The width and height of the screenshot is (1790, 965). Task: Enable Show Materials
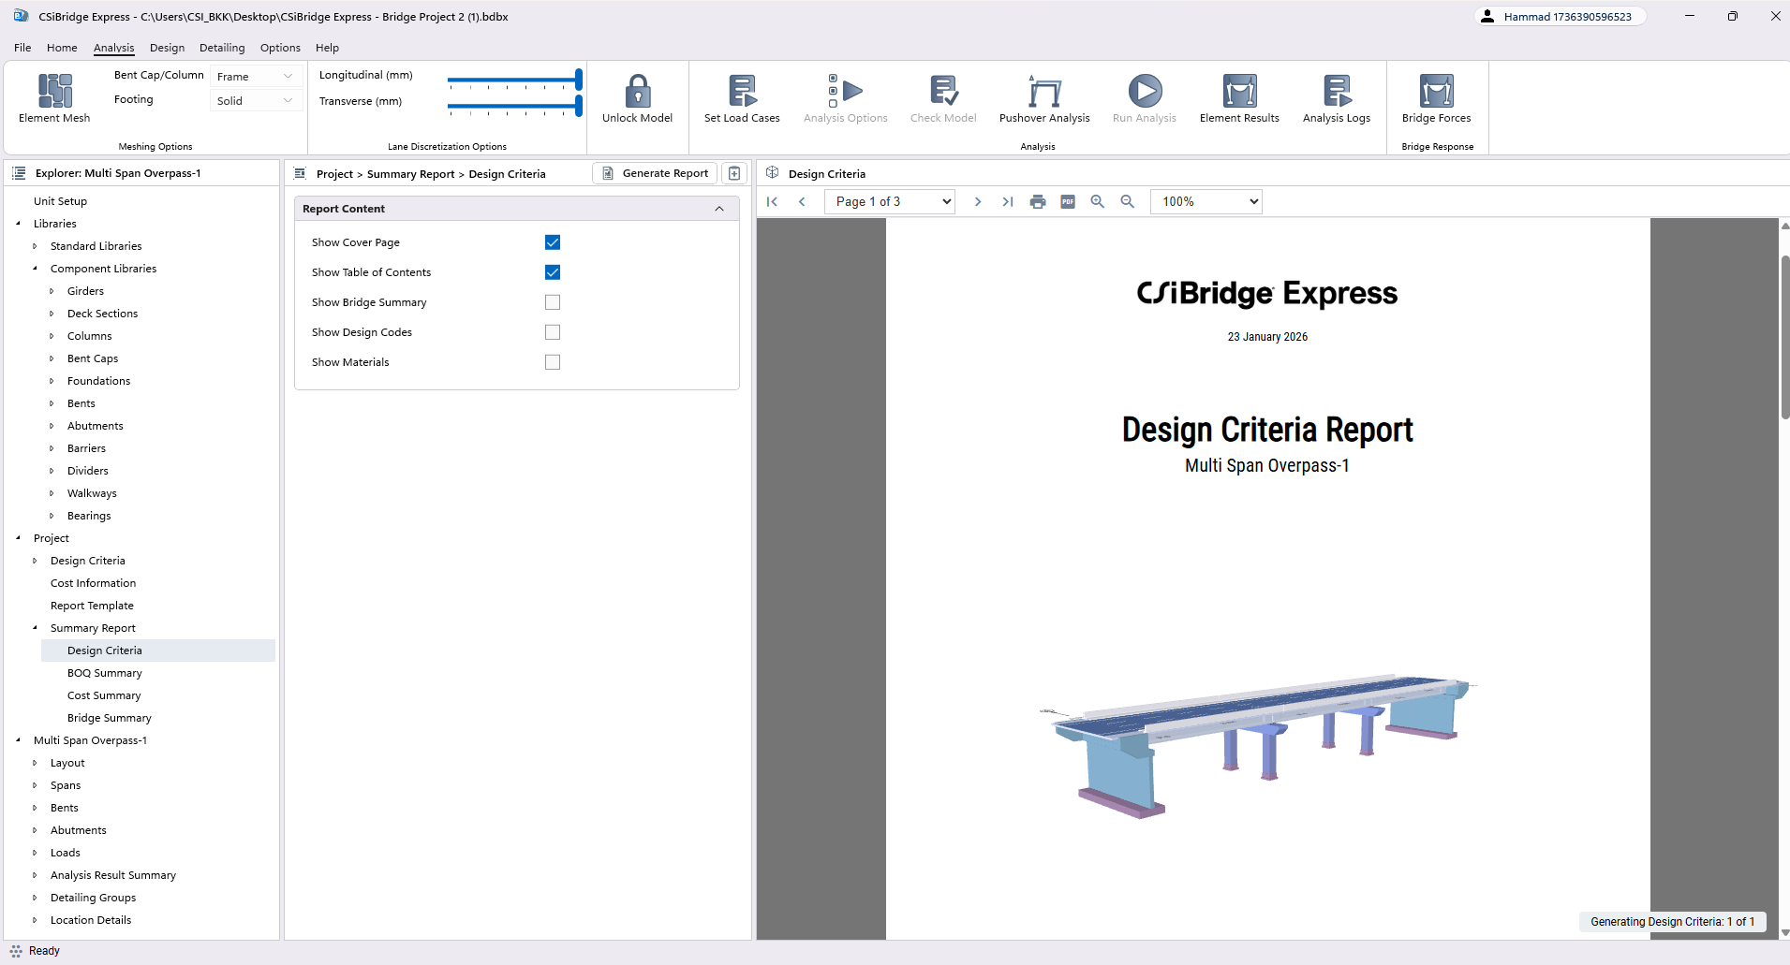[x=553, y=361]
